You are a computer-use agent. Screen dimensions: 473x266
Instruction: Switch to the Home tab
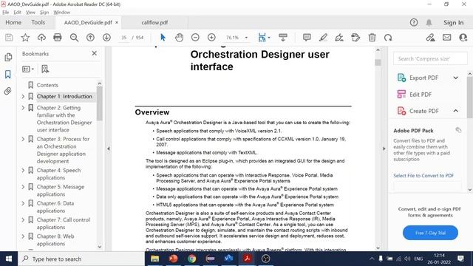pos(13,23)
